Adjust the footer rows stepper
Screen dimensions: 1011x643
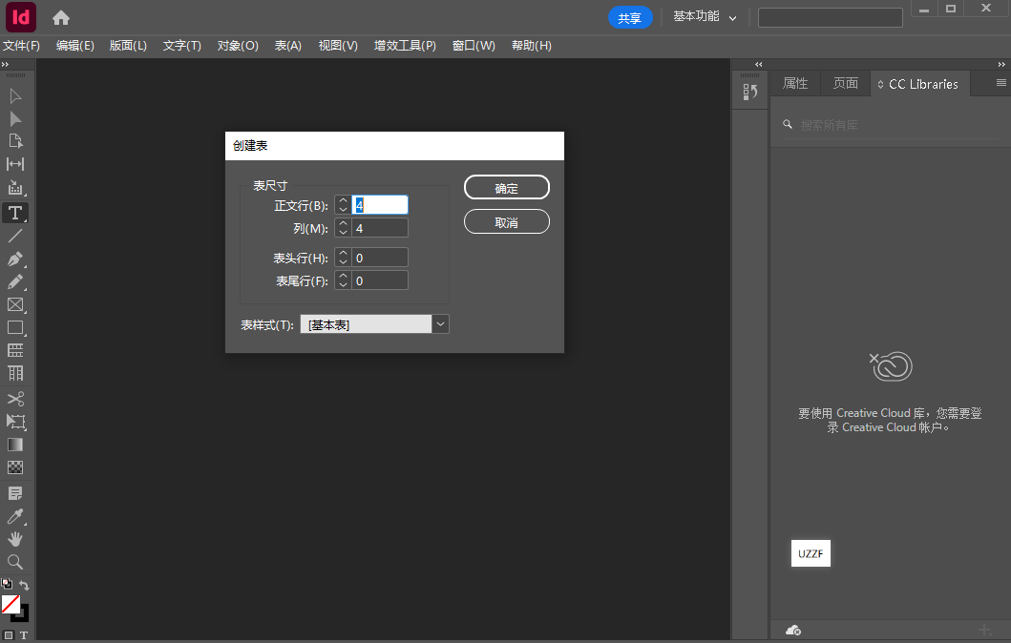click(343, 280)
